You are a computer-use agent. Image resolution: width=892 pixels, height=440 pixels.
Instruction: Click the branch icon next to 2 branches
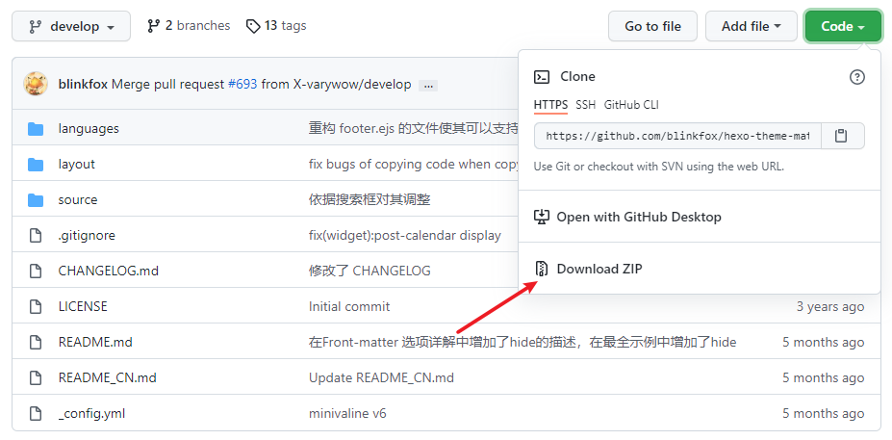tap(154, 26)
